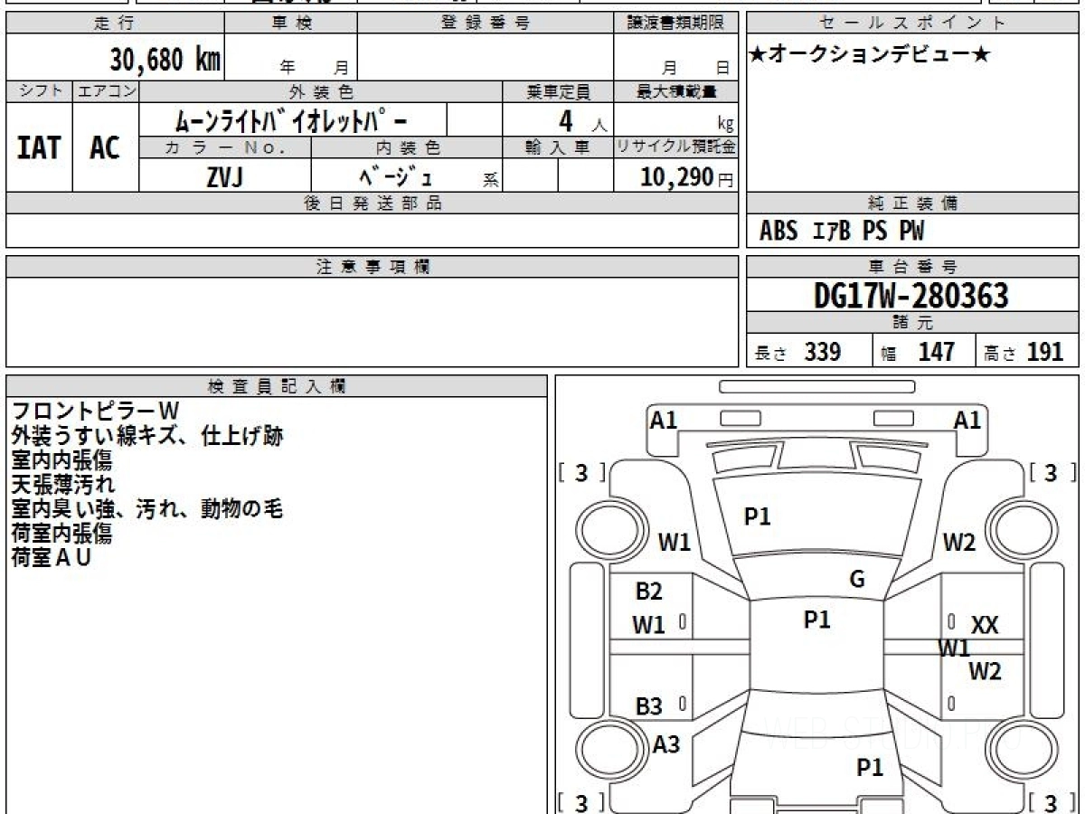1085x814 pixels.
Task: Click the A3 damage mark on the diagram
Action: (x=666, y=745)
